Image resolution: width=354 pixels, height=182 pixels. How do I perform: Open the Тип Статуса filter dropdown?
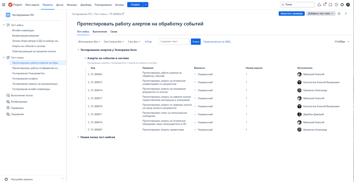114,42
